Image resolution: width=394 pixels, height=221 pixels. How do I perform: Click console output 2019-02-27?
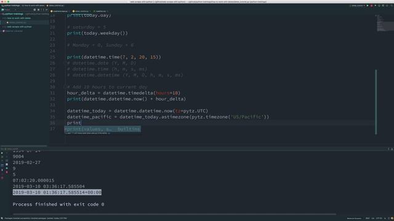[x=26, y=163]
